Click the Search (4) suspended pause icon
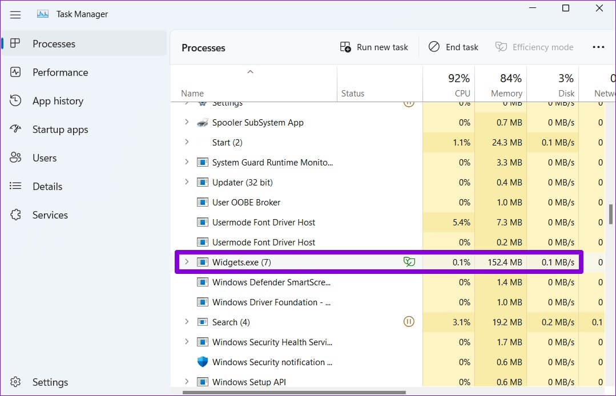The height and width of the screenshot is (396, 616). [409, 322]
